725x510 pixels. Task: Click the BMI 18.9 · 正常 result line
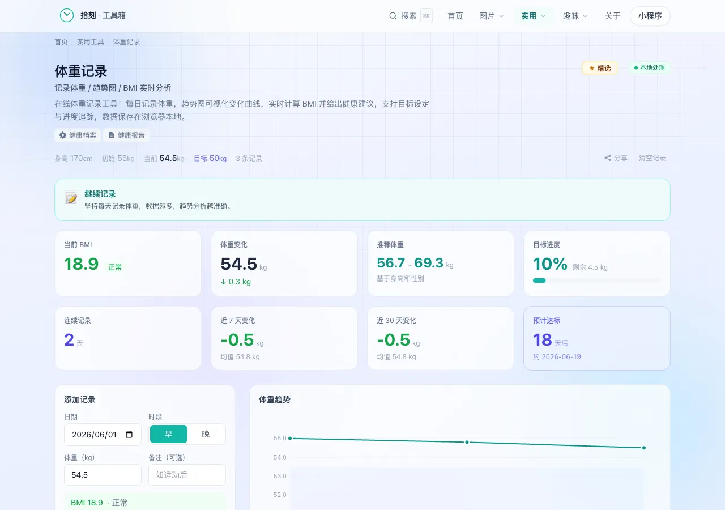pyautogui.click(x=145, y=503)
